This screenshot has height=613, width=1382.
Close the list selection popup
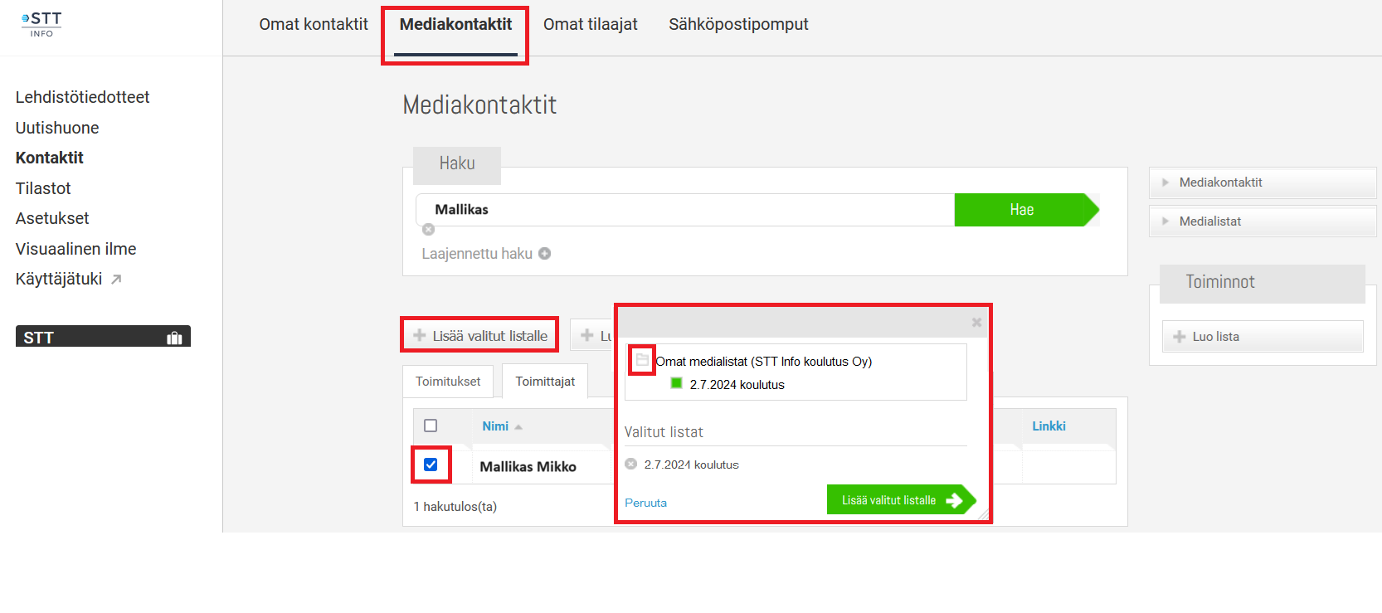pyautogui.click(x=976, y=322)
